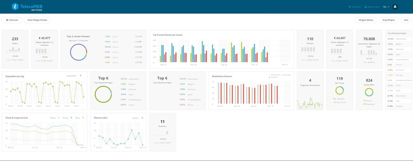Screen dimensions: 413x161
Task: Click the Fullscreen button
Action: click(x=12, y=20)
